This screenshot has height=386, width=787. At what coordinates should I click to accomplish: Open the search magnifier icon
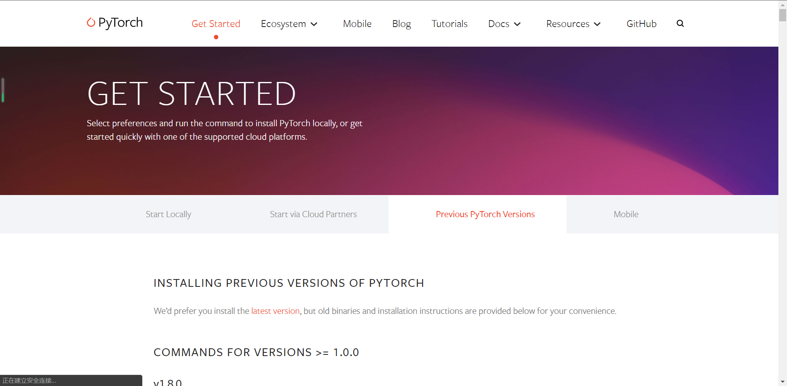(680, 23)
